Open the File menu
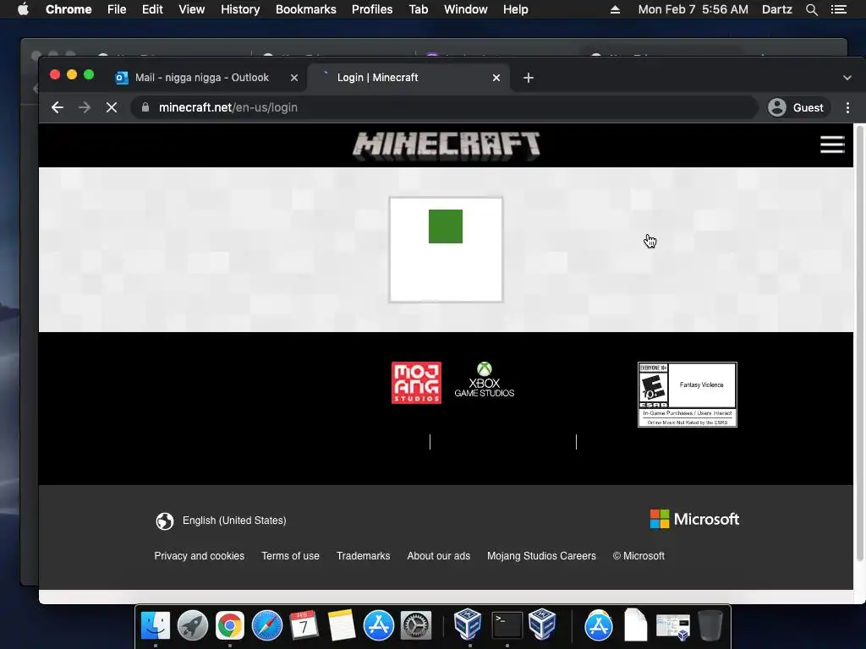The image size is (866, 649). coord(117,9)
